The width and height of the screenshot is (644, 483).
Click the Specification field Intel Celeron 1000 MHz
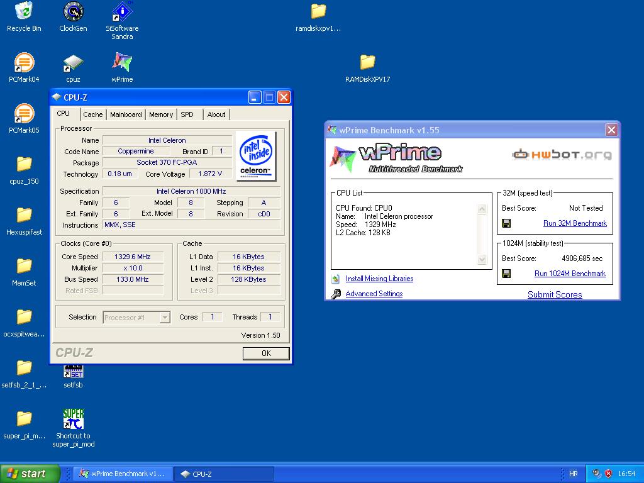pyautogui.click(x=191, y=191)
